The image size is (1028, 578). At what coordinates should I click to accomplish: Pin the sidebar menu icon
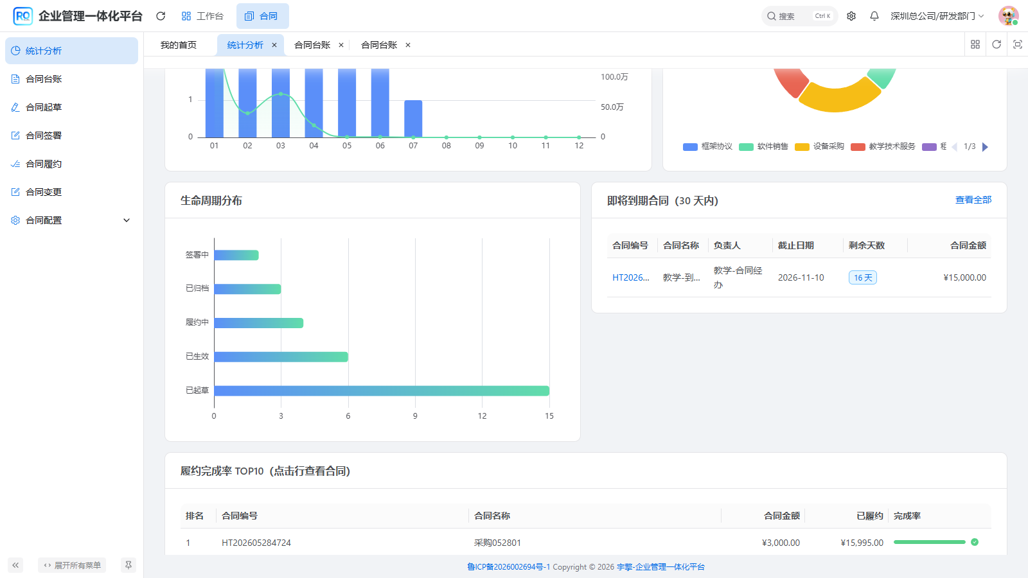128,565
